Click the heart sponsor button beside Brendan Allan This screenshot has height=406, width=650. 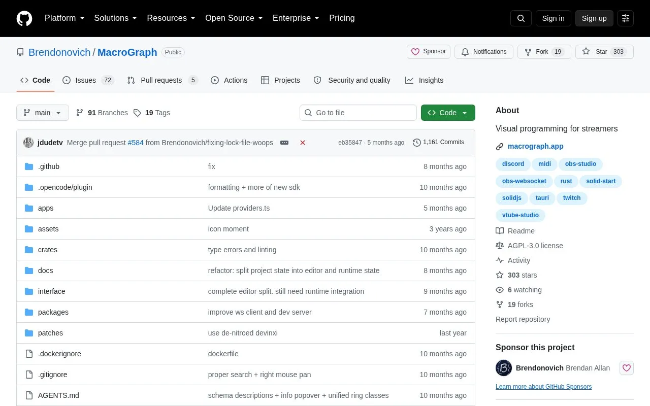[627, 368]
